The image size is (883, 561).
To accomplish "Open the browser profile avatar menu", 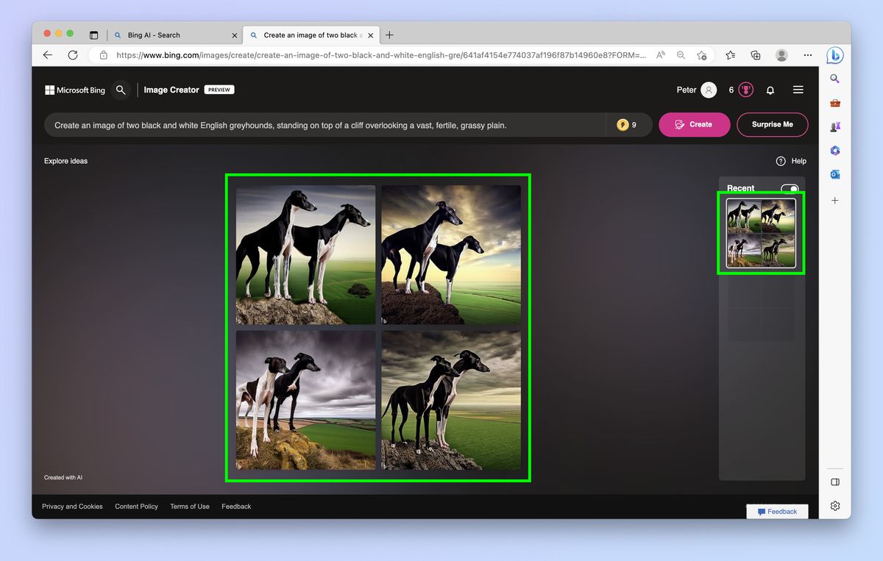I will click(781, 55).
